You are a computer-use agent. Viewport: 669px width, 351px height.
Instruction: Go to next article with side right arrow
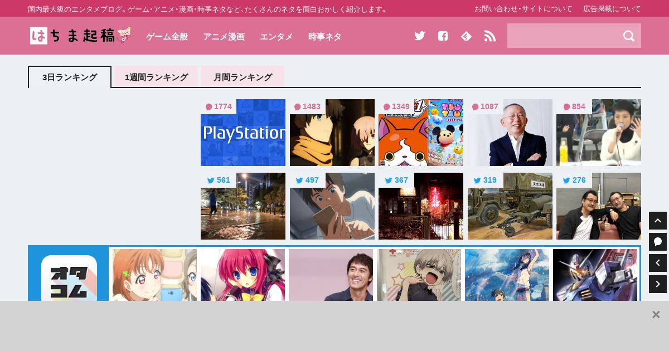658,284
